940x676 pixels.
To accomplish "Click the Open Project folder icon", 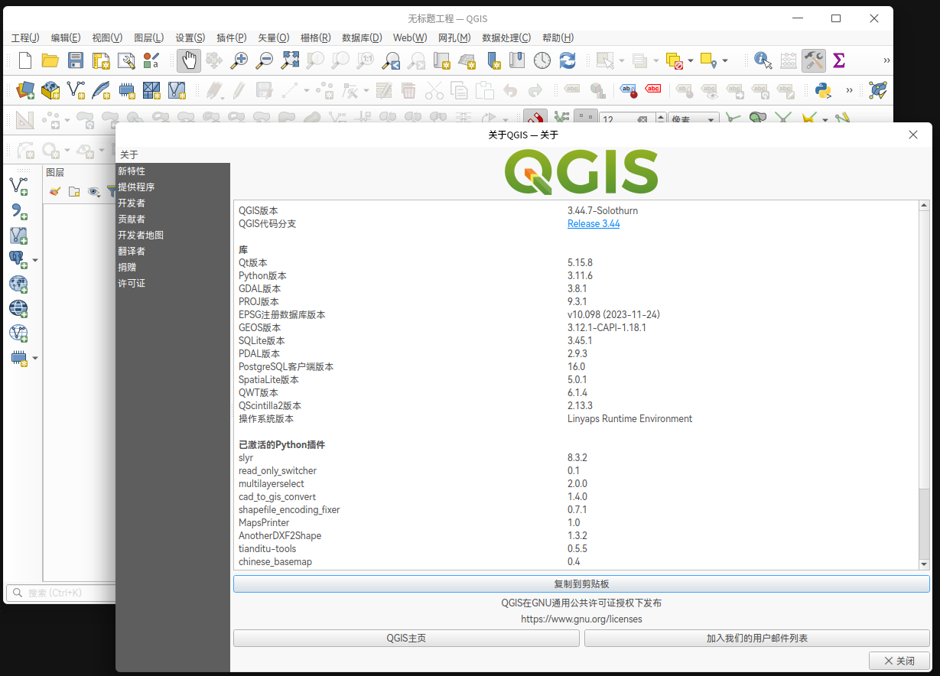I will tap(50, 60).
